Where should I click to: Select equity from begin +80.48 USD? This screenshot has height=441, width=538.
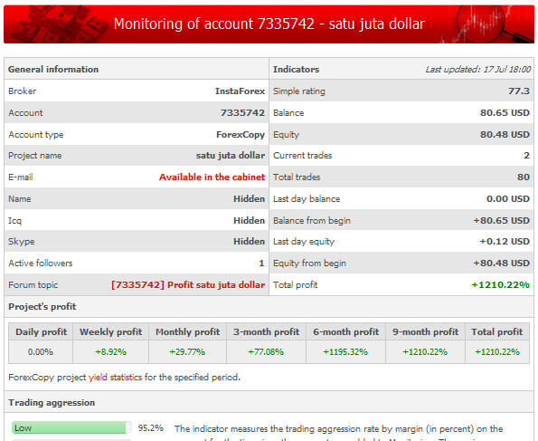pyautogui.click(x=501, y=263)
